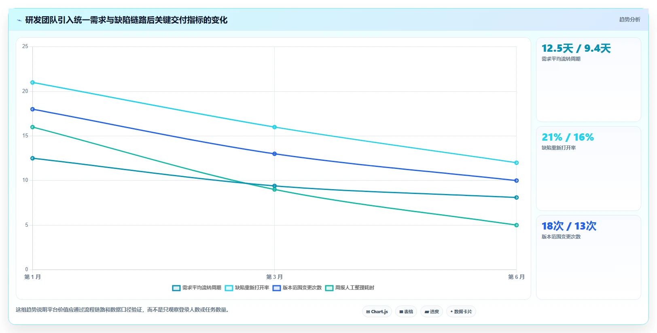Image resolution: width=657 pixels, height=333 pixels.
Task: Click the 表格 tag
Action: click(406, 312)
